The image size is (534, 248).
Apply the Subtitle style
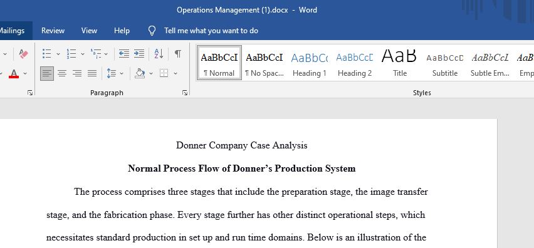pos(445,63)
